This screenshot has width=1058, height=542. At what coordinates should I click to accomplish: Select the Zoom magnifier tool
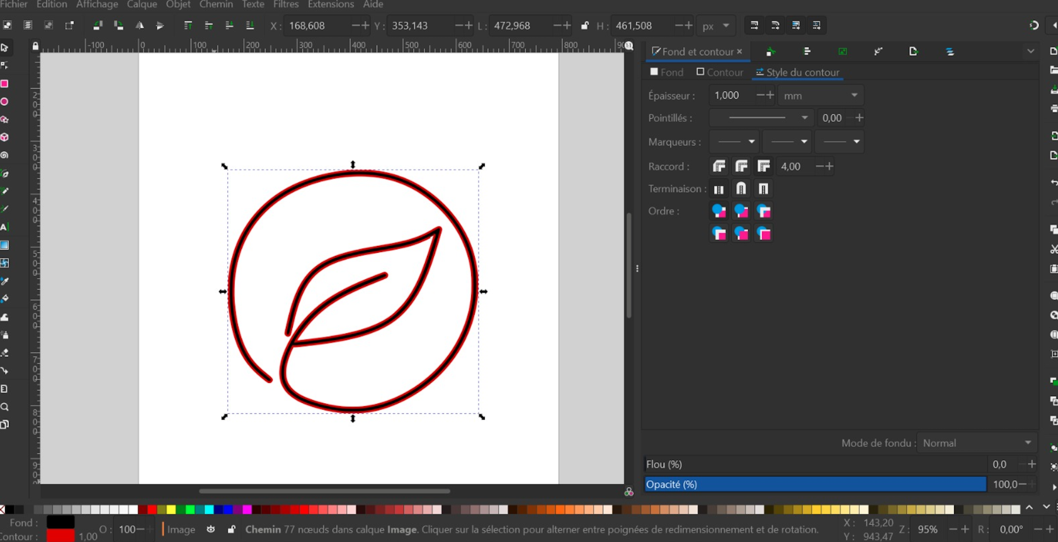click(4, 407)
